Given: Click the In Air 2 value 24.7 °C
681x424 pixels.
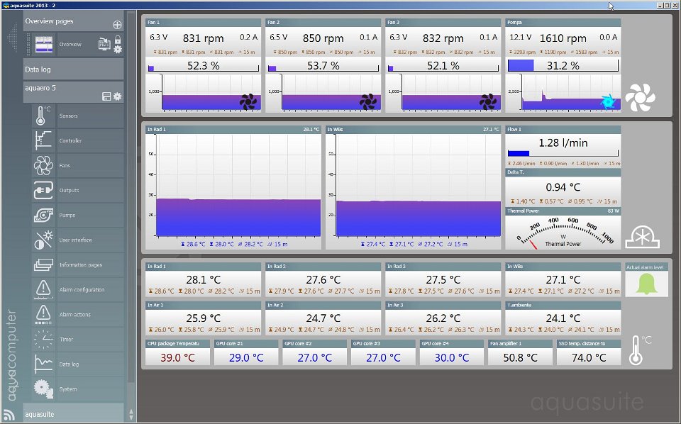Looking at the screenshot, I should 323,318.
